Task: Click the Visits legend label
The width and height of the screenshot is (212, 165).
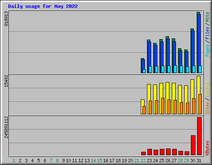Action: 207,90
